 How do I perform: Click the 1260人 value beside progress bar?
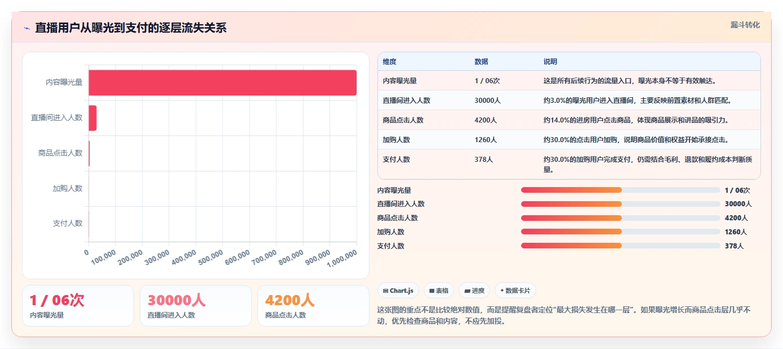click(736, 232)
